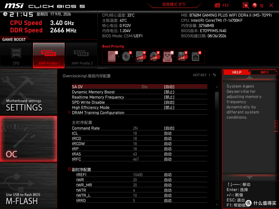279x209 pixels.
Task: Click the tWR_MR auto value field
Action: pos(168,185)
